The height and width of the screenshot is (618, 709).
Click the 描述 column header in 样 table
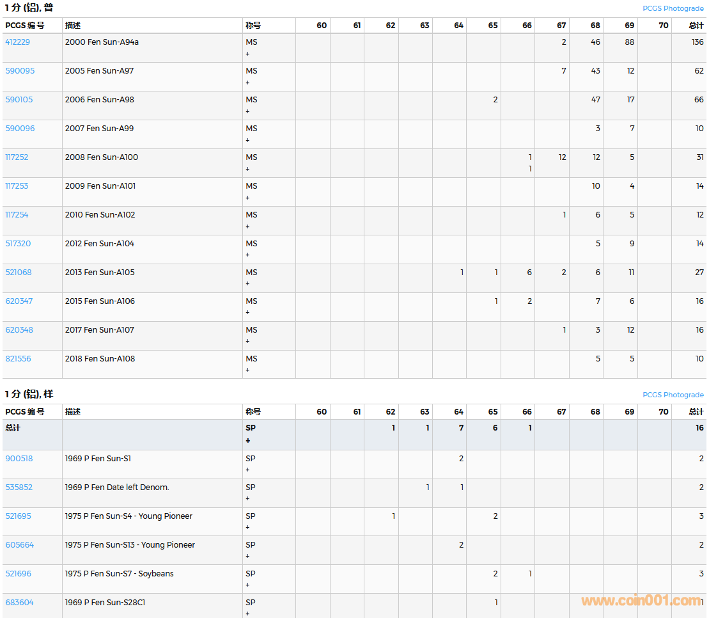pos(73,412)
